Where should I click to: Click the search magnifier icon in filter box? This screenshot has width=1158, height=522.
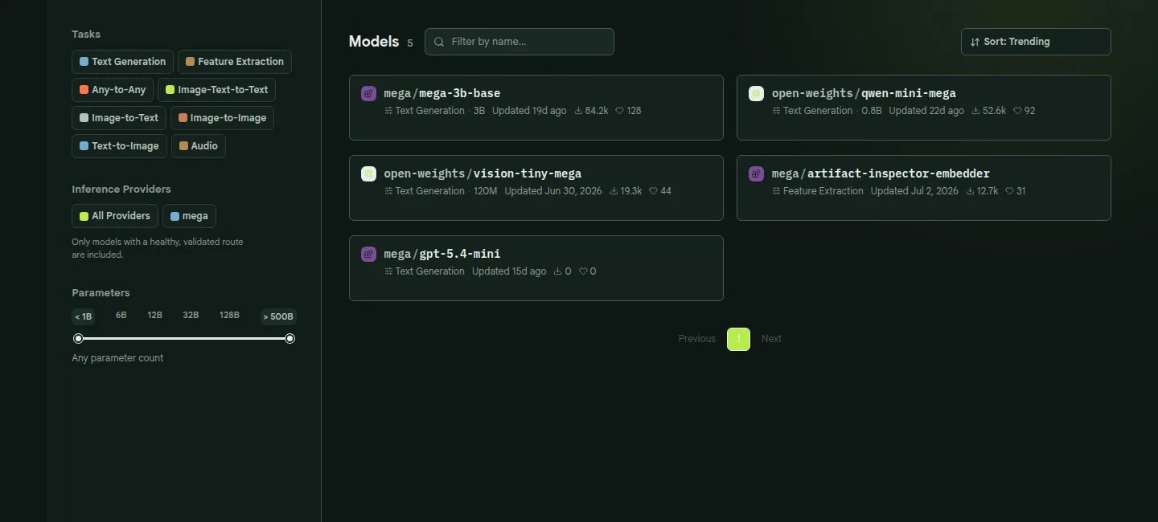pos(439,42)
